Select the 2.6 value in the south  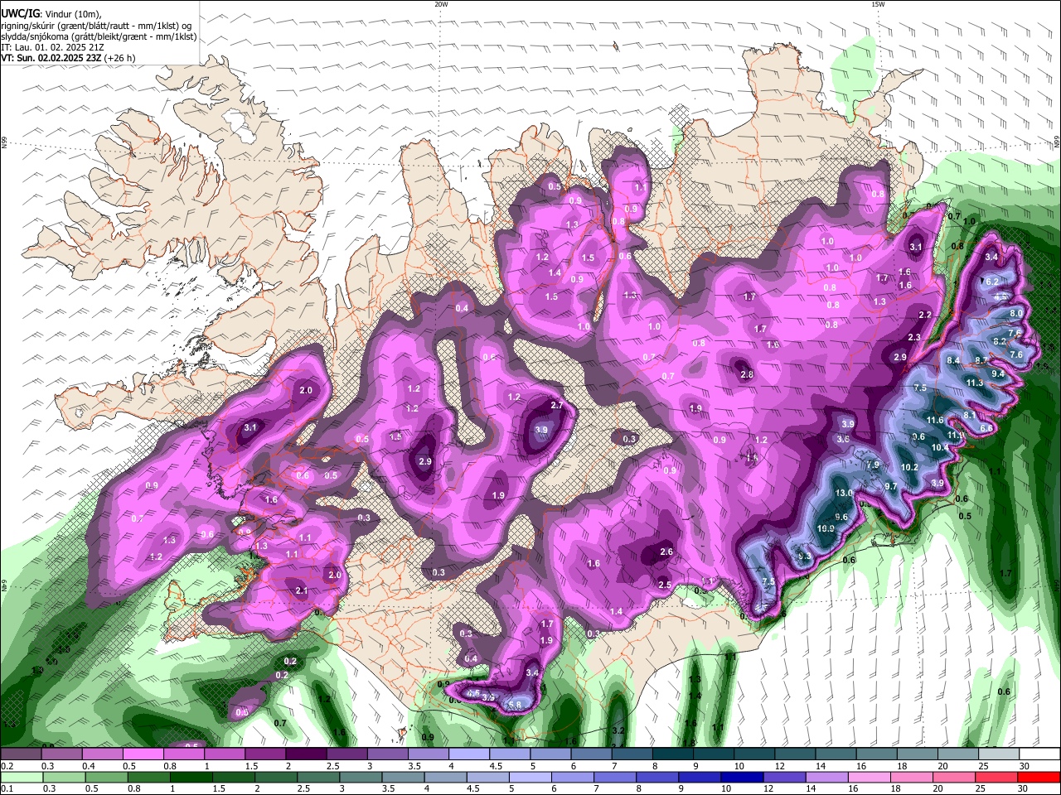coord(666,552)
